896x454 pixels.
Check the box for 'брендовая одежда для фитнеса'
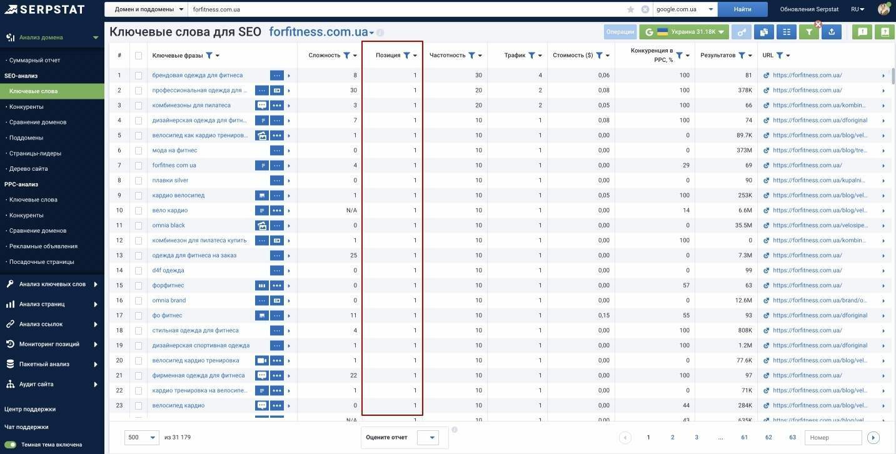[x=138, y=75]
